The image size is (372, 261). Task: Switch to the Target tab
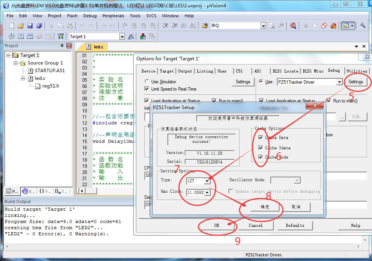pos(167,71)
